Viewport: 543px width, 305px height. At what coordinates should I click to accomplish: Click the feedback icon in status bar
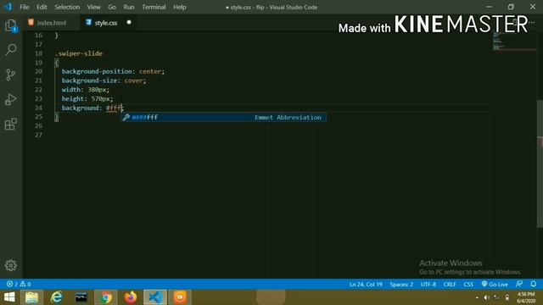click(518, 284)
